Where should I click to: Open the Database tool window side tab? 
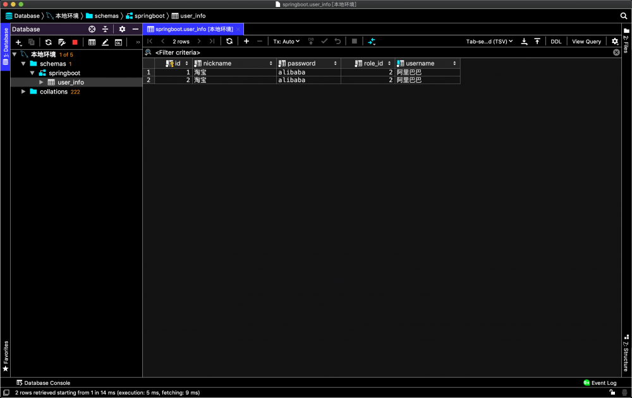pyautogui.click(x=5, y=47)
